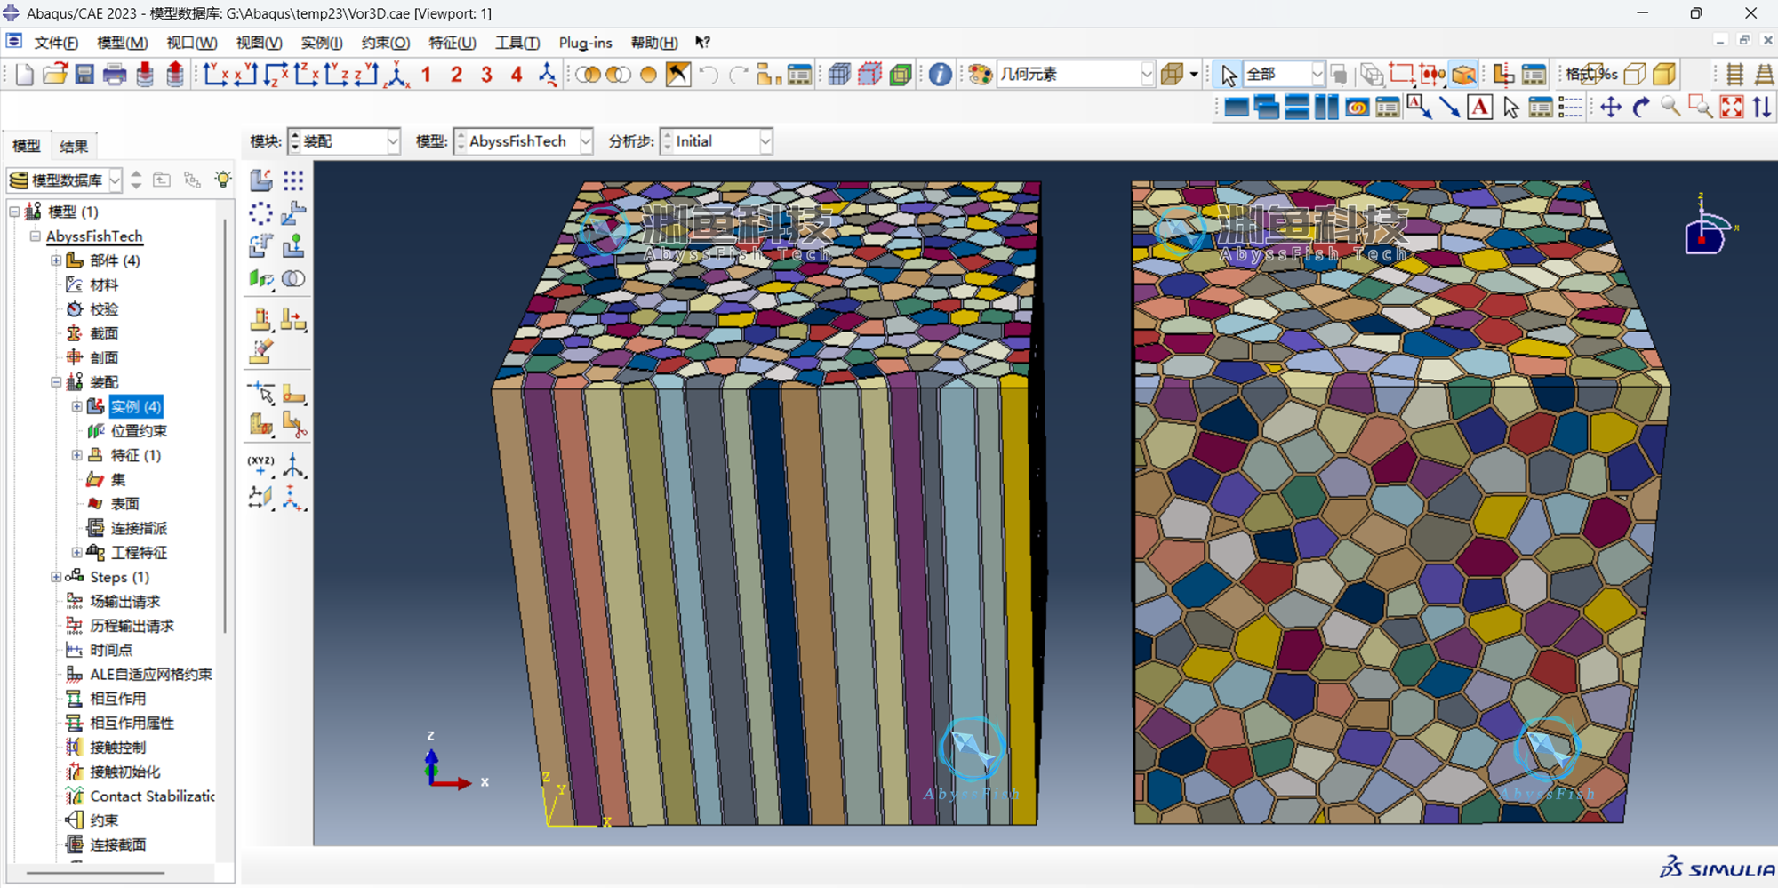Toggle the display-all circle icon

point(648,75)
